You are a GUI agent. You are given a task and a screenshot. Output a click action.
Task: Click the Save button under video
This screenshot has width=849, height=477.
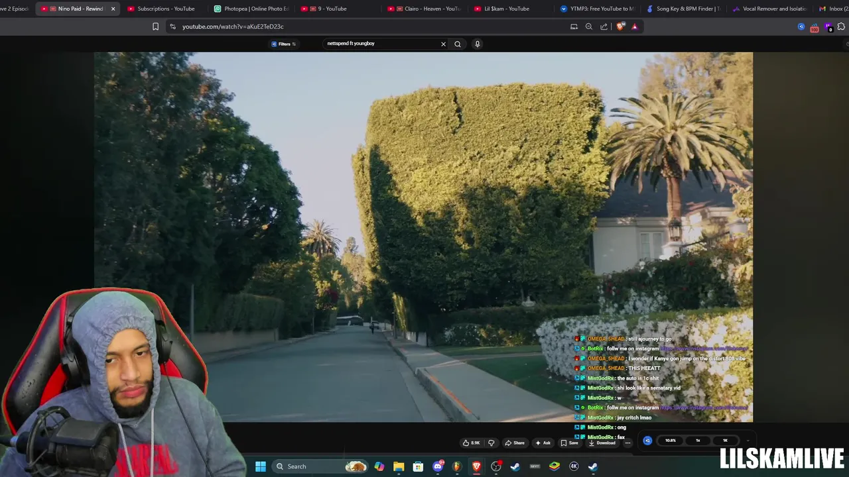click(x=570, y=443)
